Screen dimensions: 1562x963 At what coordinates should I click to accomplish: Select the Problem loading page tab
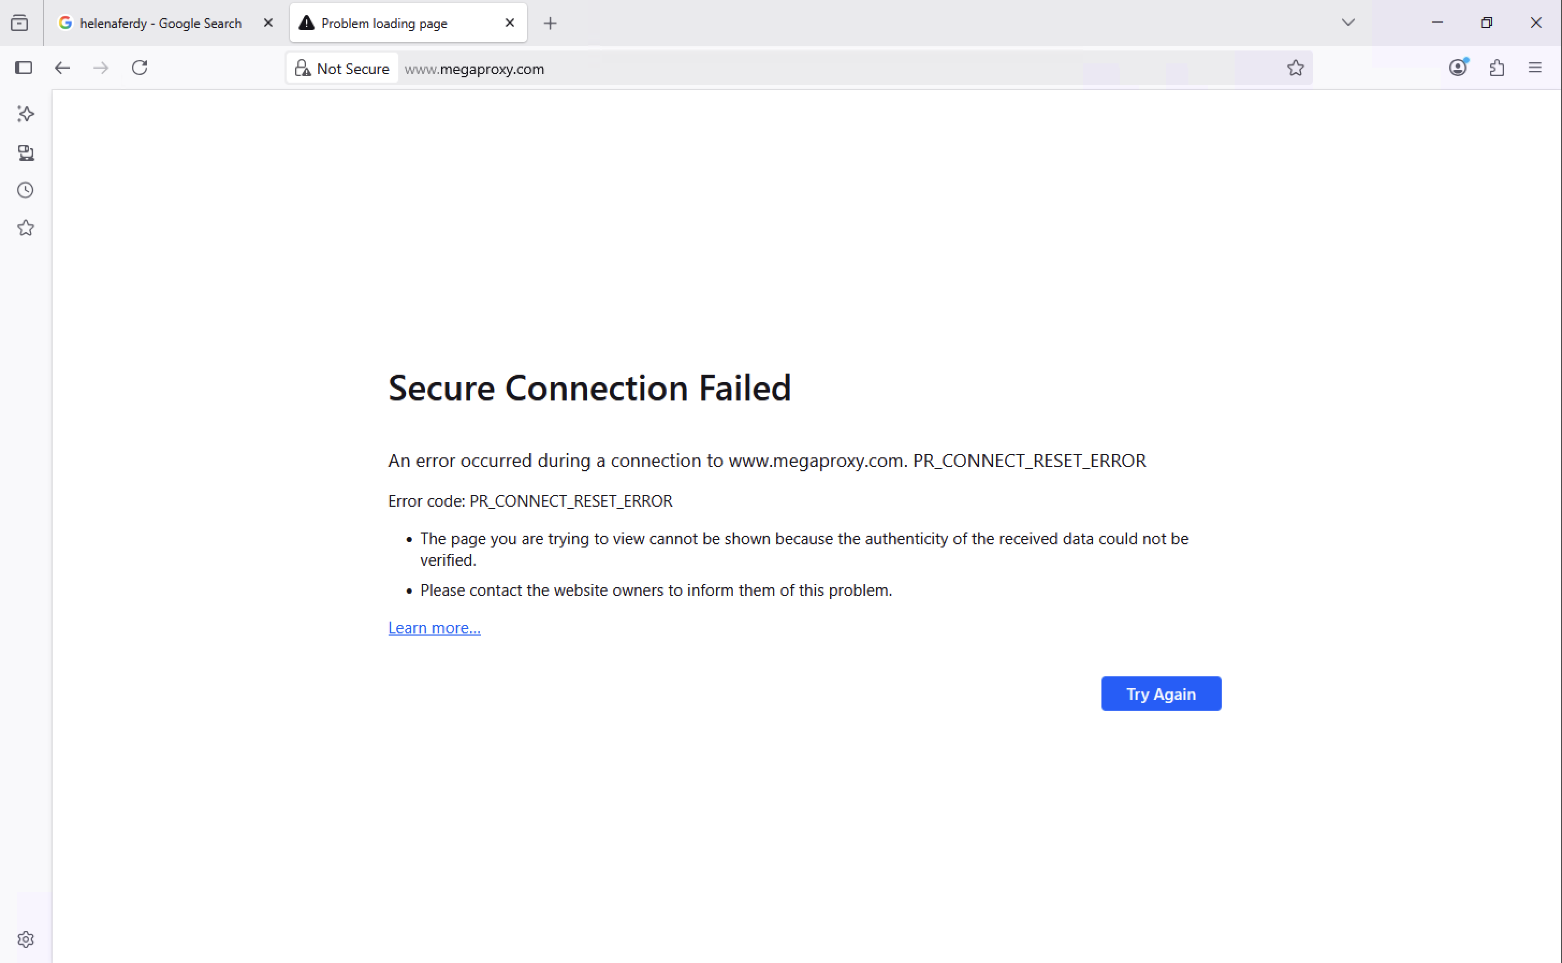tap(395, 24)
